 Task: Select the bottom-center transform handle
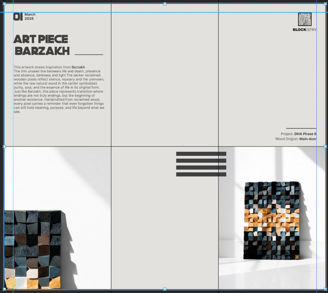(165, 289)
